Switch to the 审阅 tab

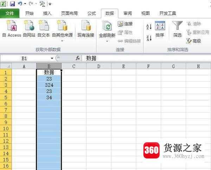128,13
